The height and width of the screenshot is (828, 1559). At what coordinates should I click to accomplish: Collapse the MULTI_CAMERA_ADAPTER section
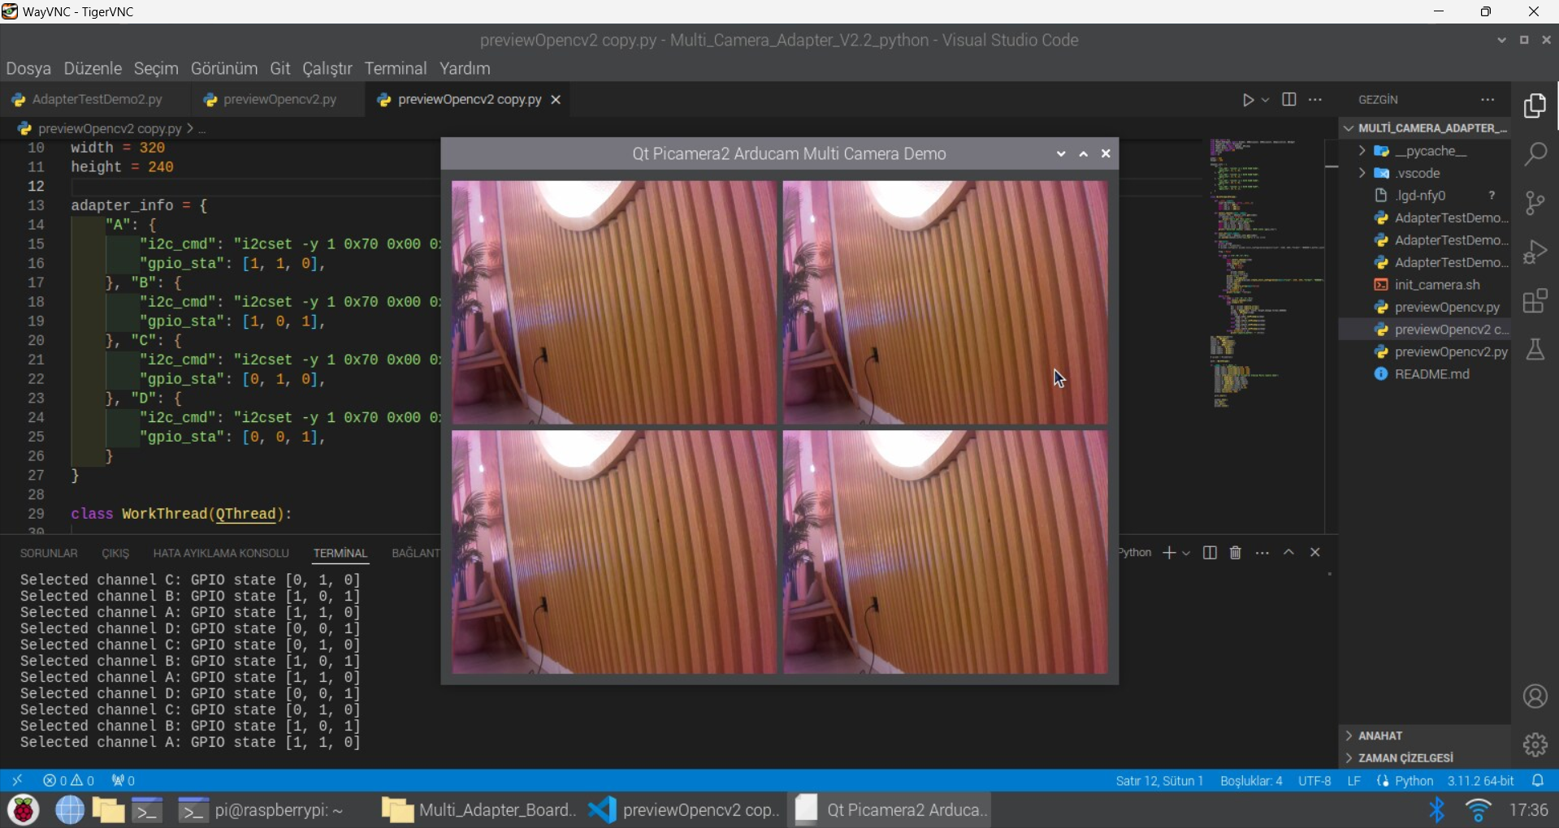click(1349, 127)
